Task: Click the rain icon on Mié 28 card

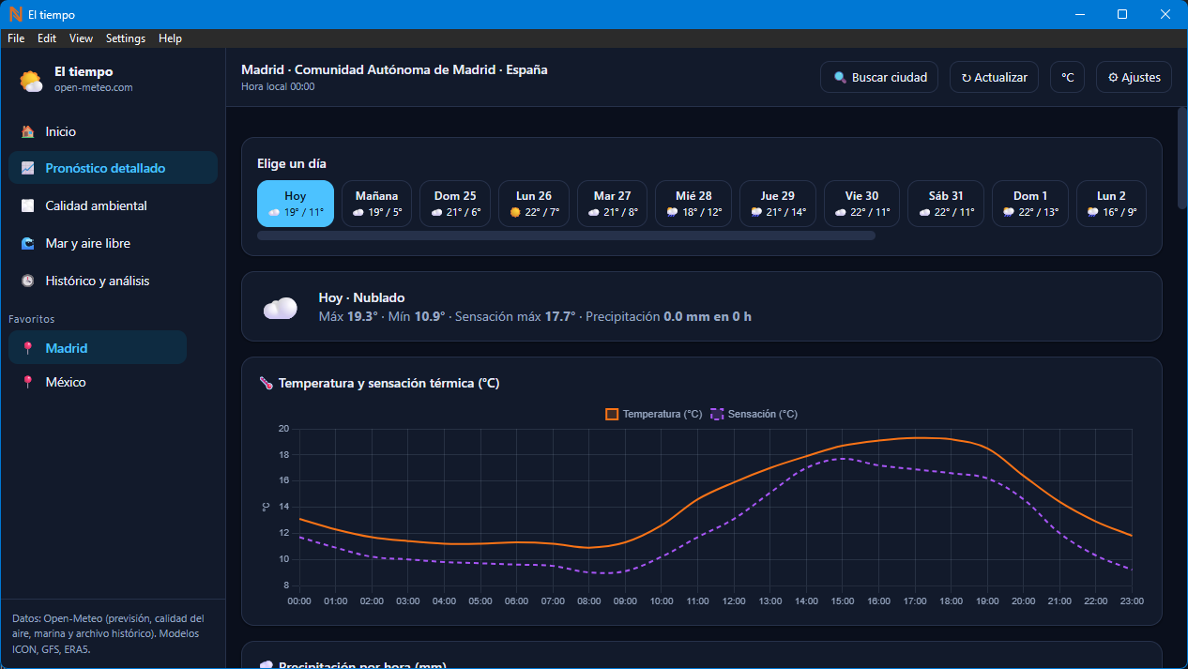Action: click(x=672, y=213)
